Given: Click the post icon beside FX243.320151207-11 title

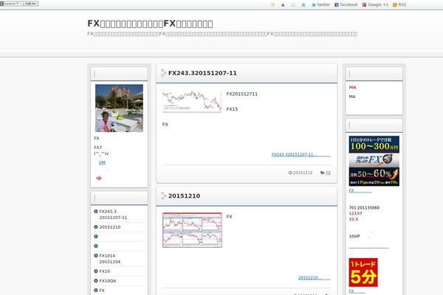Looking at the screenshot, I should 164,73.
